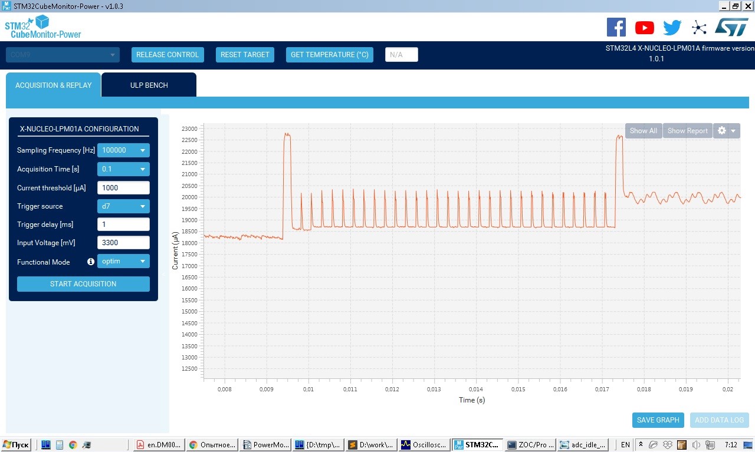This screenshot has height=452, width=755.
Task: Switch to Oscilloscope taskbar item
Action: pyautogui.click(x=424, y=445)
